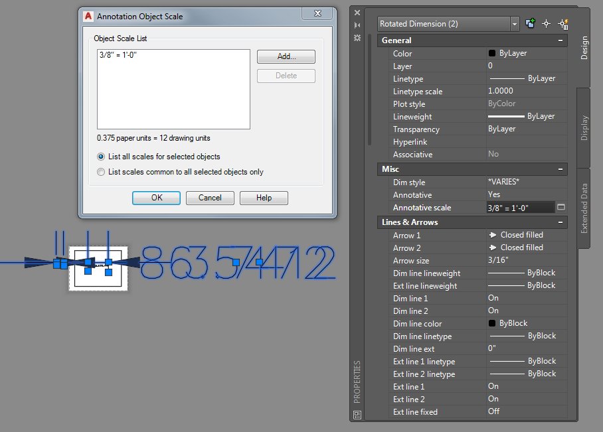The height and width of the screenshot is (432, 603).
Task: Click the Add... button
Action: point(286,56)
